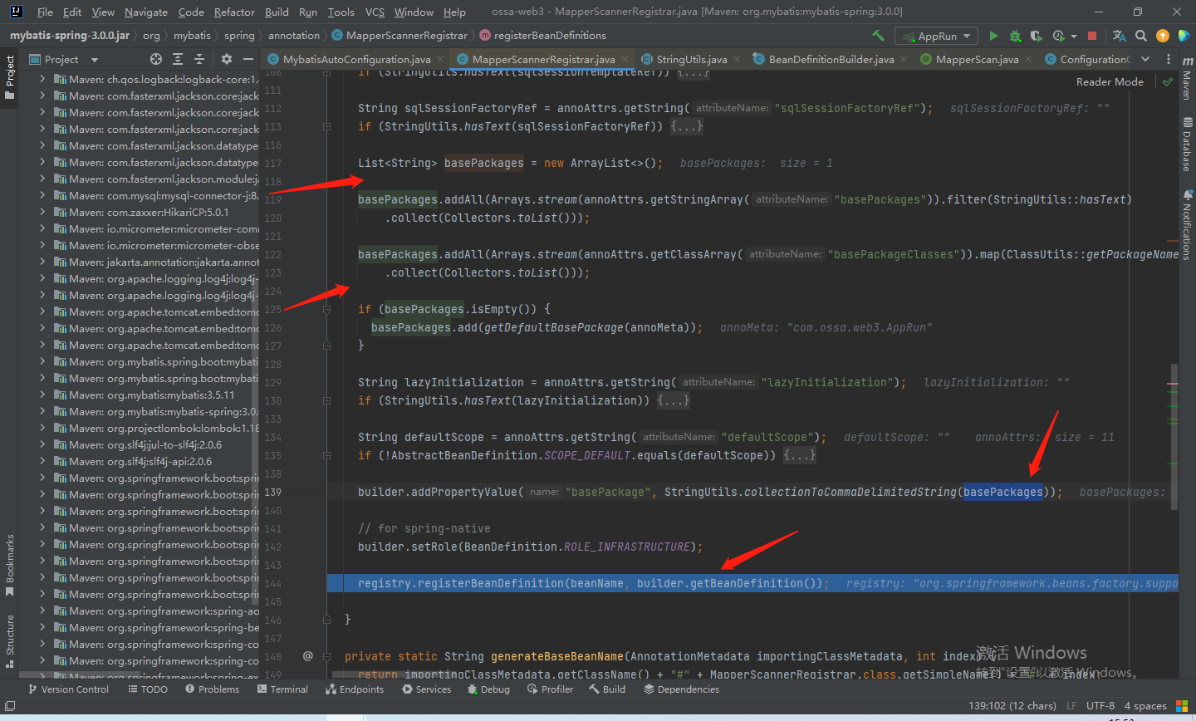Switch to StringUtils.java tab
This screenshot has height=721, width=1196.
click(691, 59)
